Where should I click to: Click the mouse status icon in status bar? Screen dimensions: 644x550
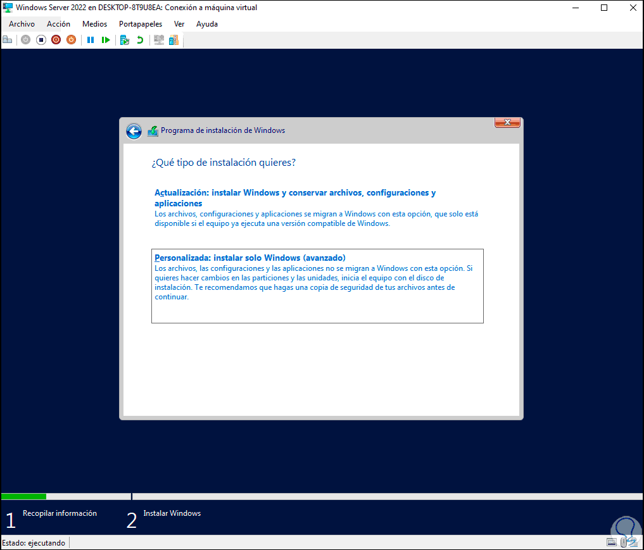[624, 542]
